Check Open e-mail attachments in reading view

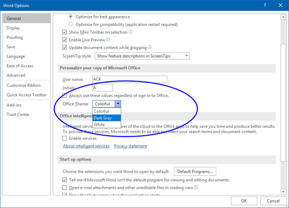(x=65, y=188)
